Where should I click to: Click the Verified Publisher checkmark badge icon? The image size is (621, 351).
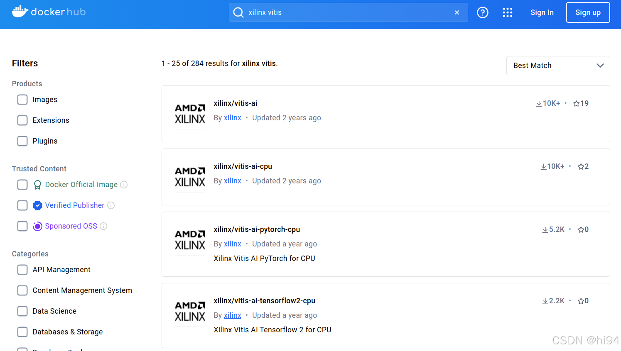[x=37, y=205]
